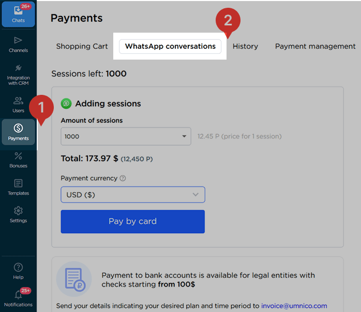Open Channels in the sidebar
Viewport: 361px width, 312px height.
coord(18,45)
